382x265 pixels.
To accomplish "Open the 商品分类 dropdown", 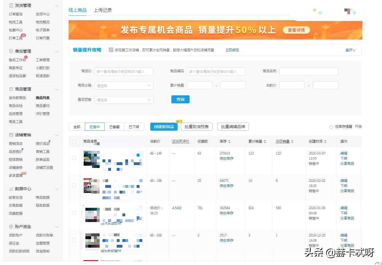I will (x=124, y=85).
